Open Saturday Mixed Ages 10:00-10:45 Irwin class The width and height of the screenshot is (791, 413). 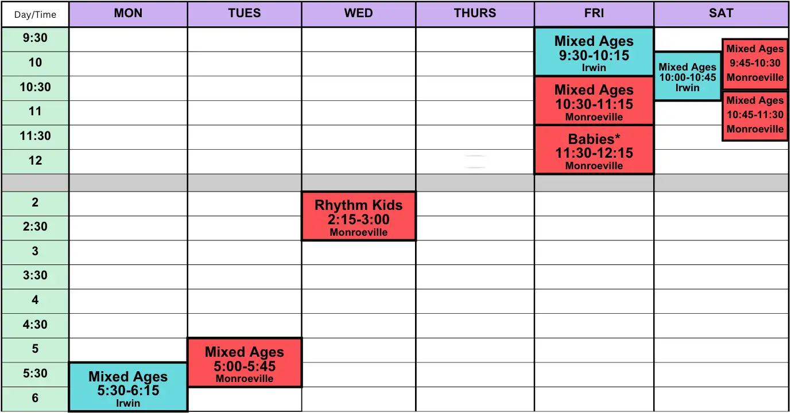pos(687,77)
